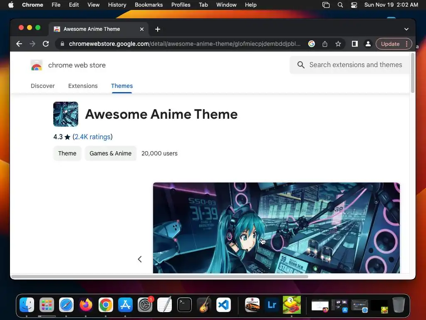Click the Chrome Web Store logo
426x320 pixels.
tap(37, 65)
